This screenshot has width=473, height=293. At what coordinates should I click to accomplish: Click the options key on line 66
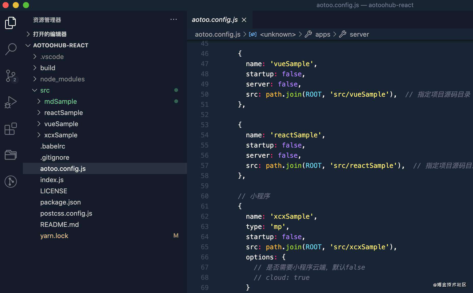point(260,257)
